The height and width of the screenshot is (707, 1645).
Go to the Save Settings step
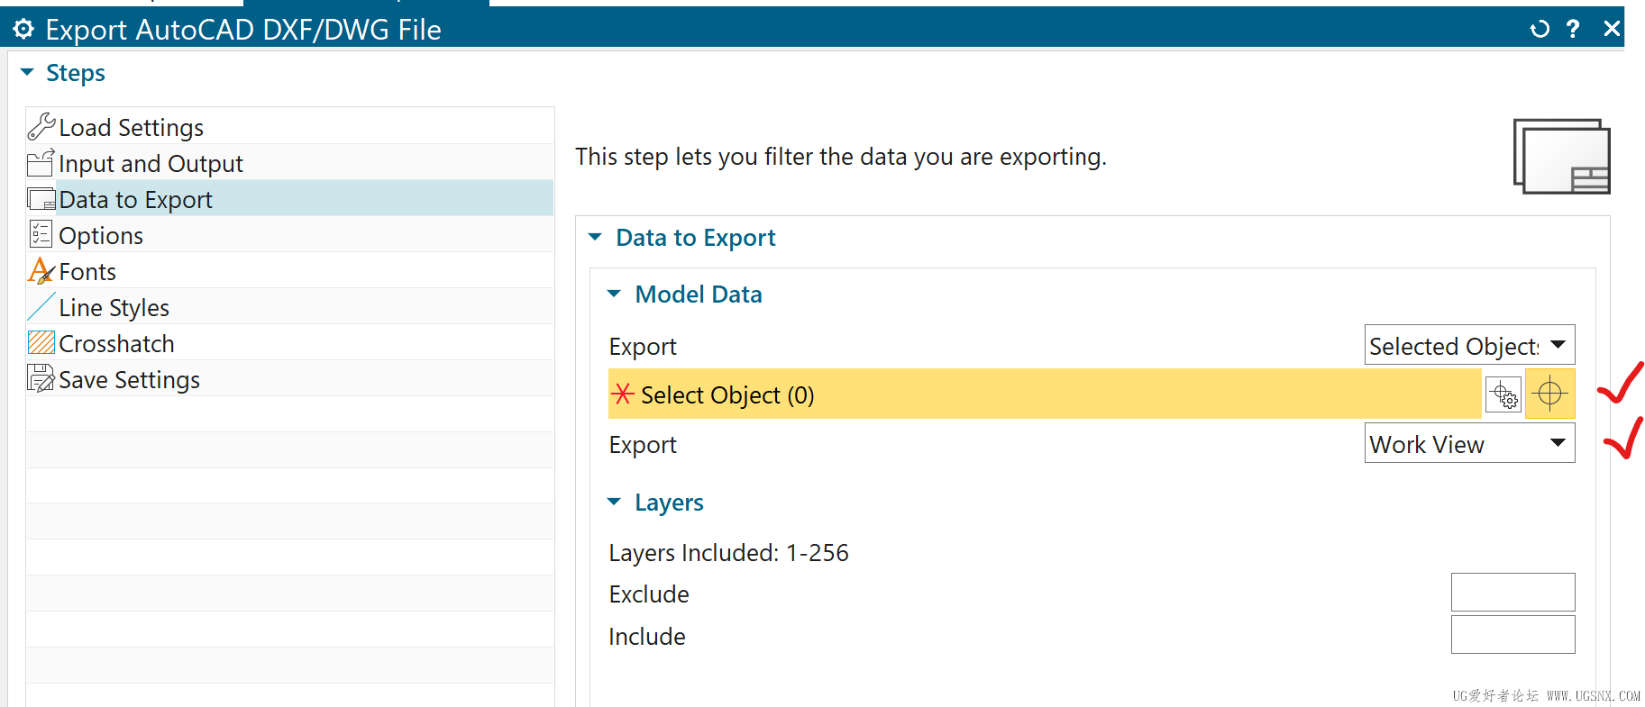[290, 378]
